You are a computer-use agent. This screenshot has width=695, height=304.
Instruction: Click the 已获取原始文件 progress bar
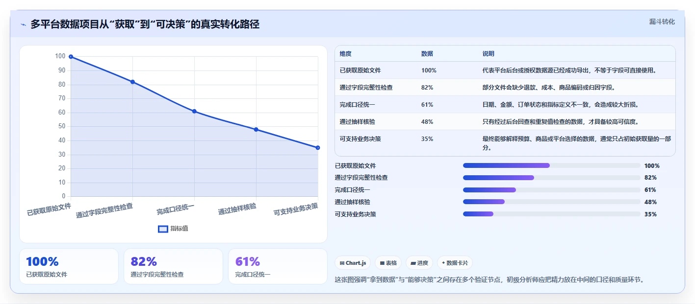pyautogui.click(x=552, y=165)
